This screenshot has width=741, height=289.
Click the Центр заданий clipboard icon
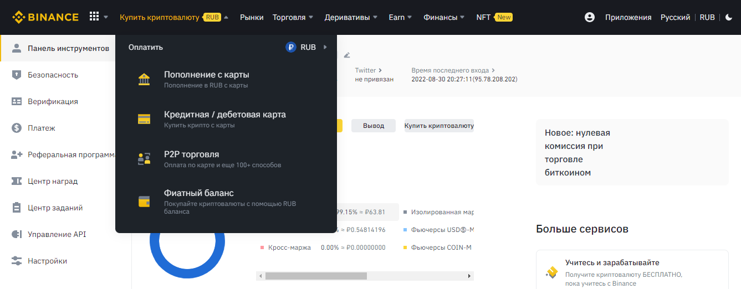tap(17, 208)
